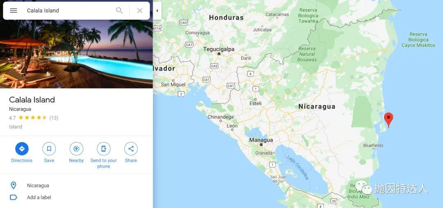Click Reserva Natural Bosawás on map

[307, 54]
